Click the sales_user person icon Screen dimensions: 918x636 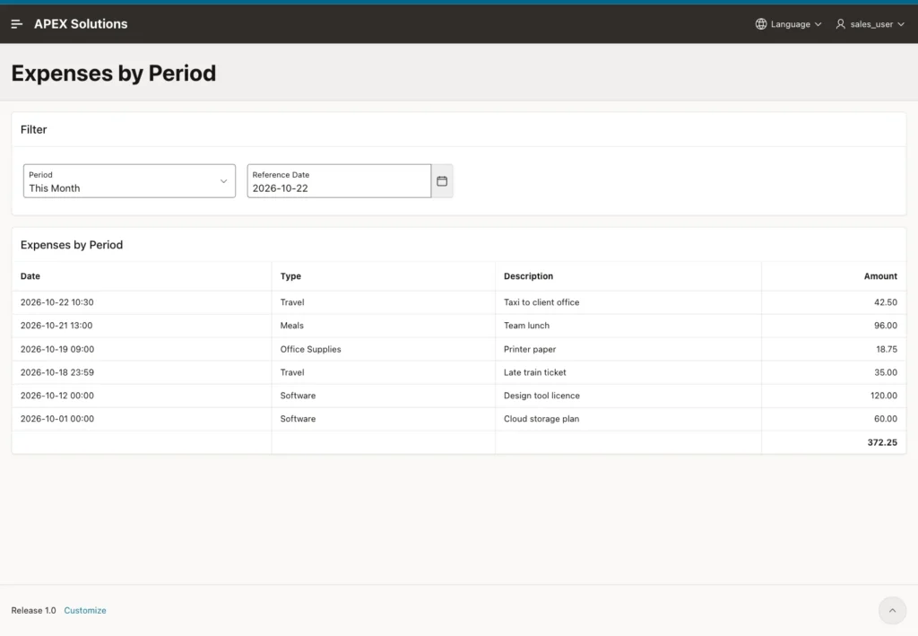(x=840, y=24)
